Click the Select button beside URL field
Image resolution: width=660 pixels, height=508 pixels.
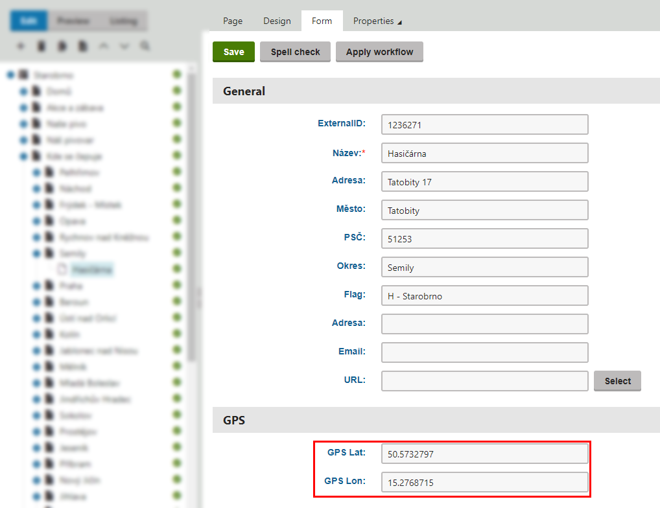coord(617,381)
